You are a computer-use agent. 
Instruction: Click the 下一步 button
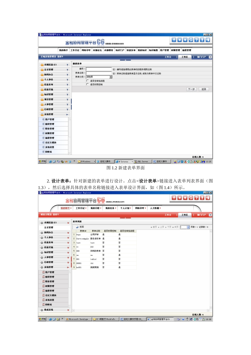[x=191, y=89]
